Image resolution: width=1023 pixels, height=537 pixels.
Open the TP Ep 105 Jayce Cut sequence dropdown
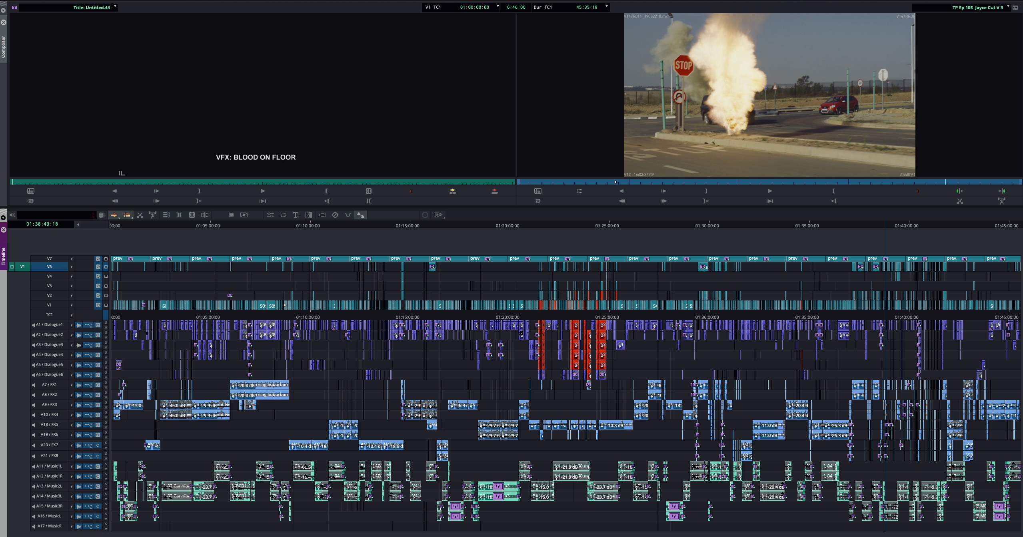(x=1008, y=6)
